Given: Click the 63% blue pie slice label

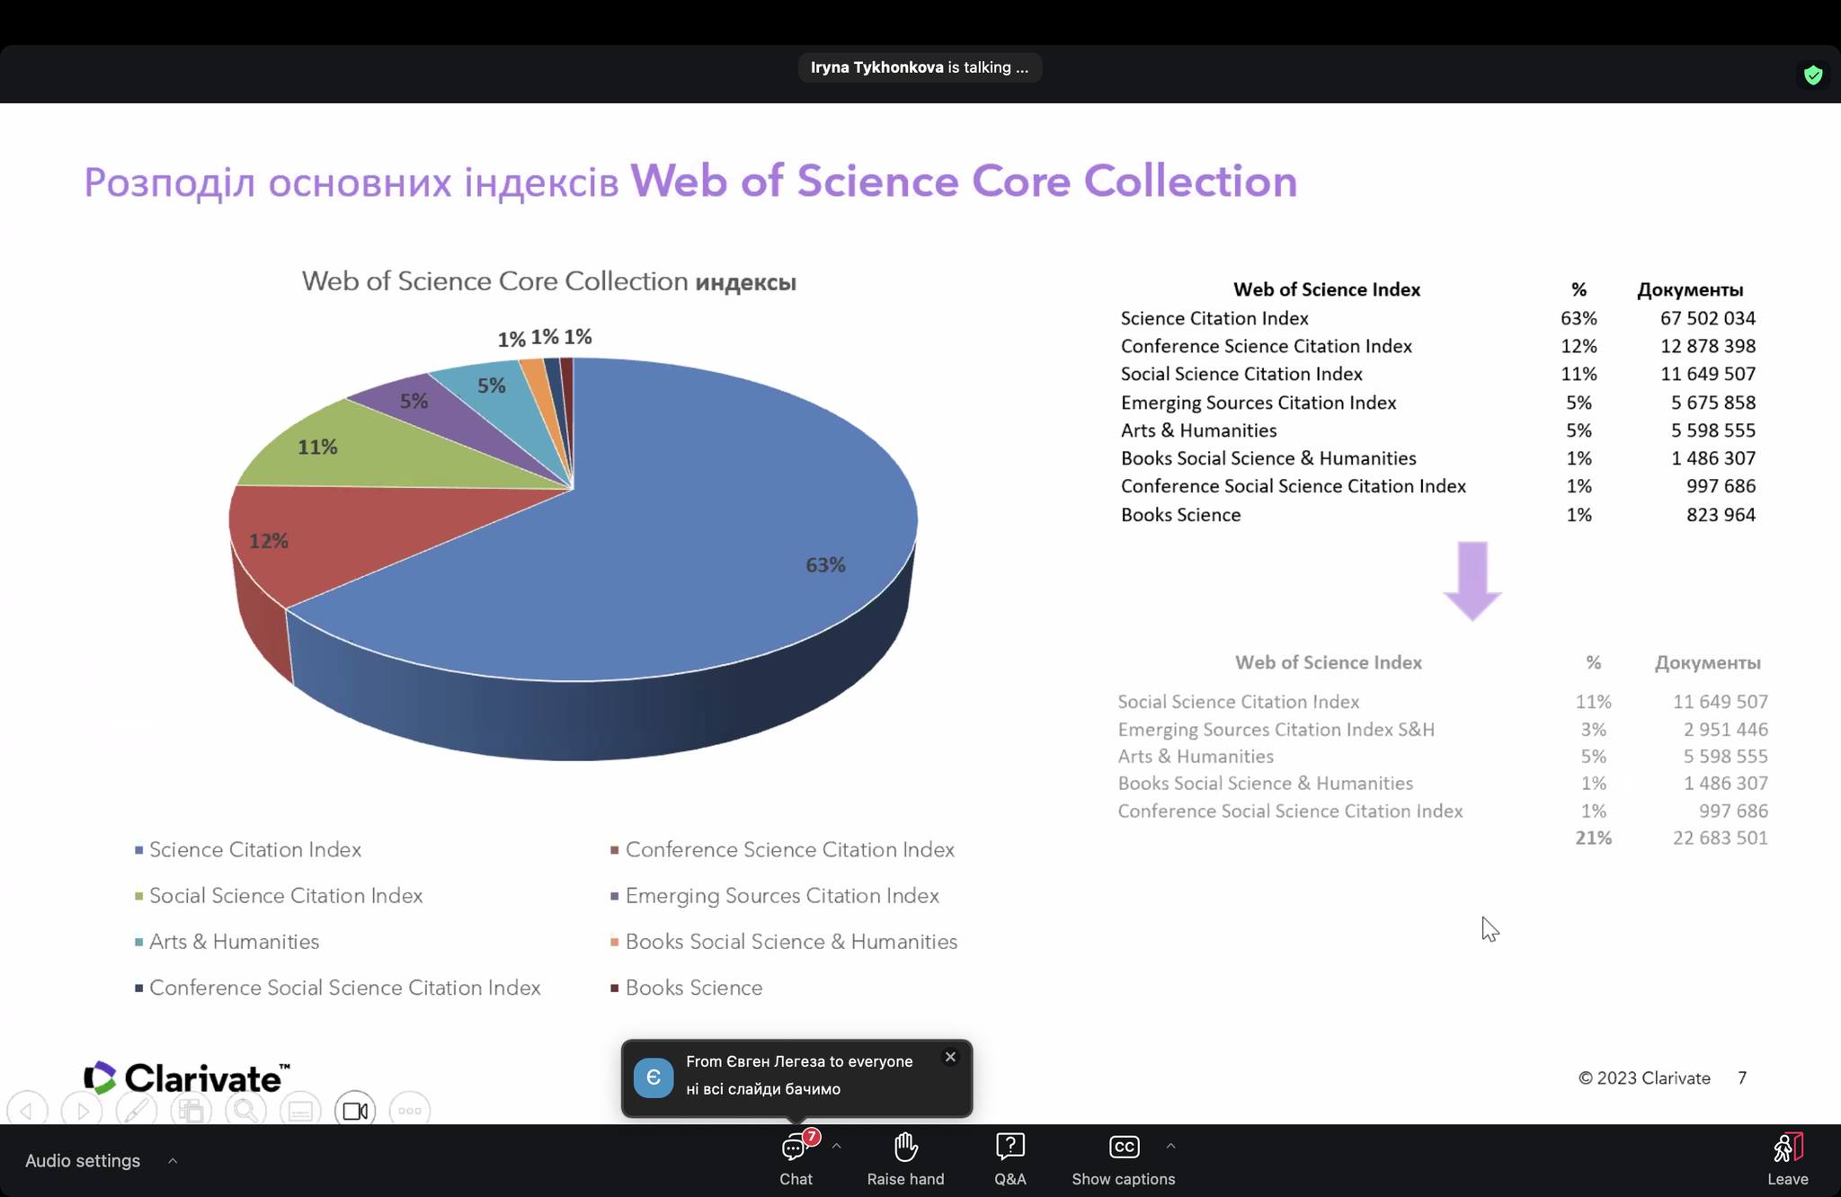Looking at the screenshot, I should coord(825,565).
